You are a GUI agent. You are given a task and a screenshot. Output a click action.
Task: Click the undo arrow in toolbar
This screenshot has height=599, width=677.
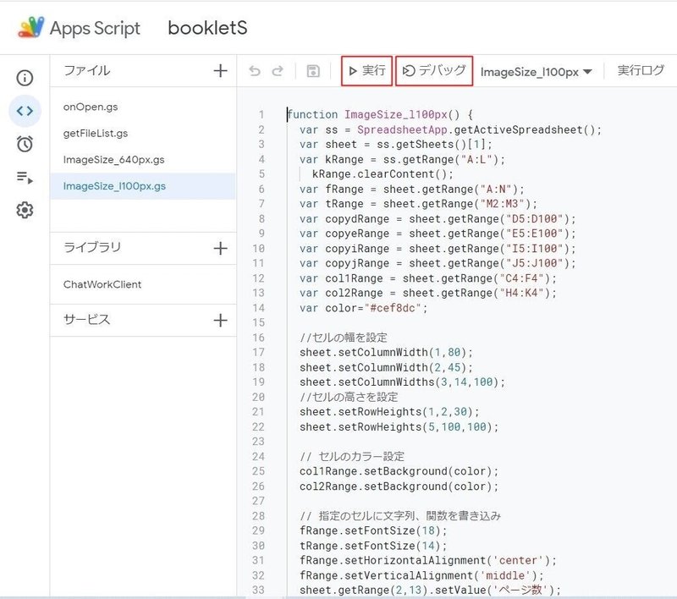255,71
